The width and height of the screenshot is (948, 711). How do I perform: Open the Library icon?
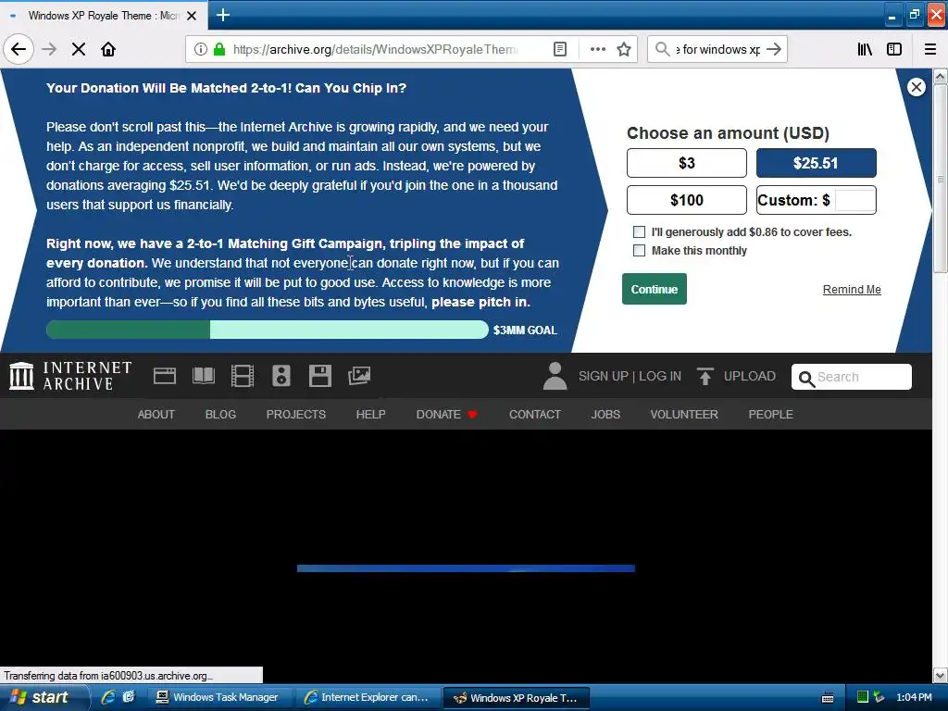865,49
